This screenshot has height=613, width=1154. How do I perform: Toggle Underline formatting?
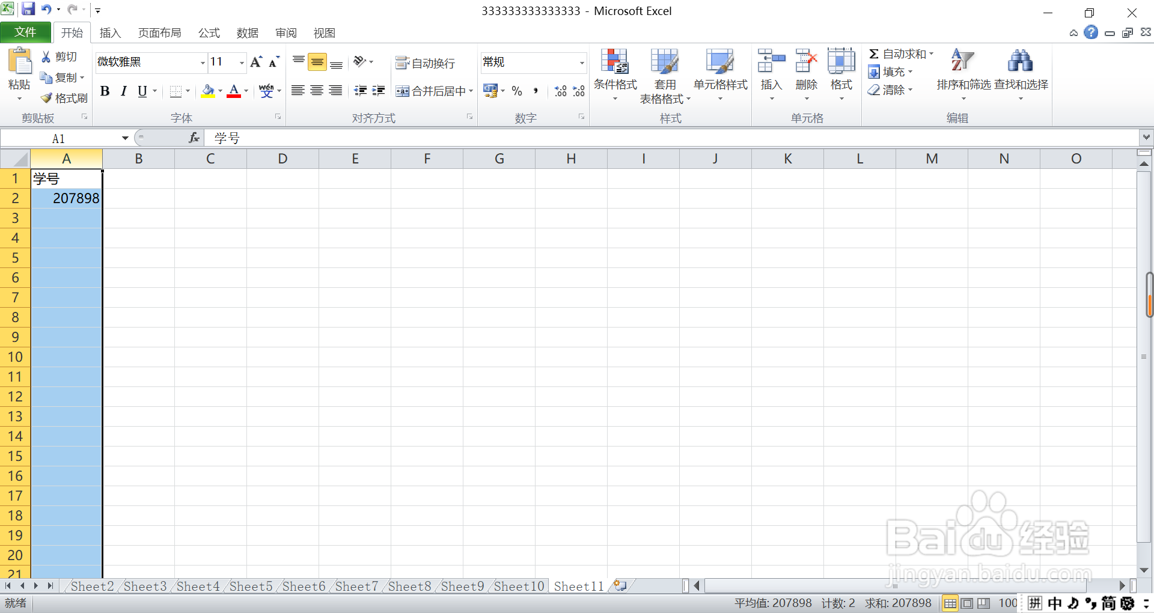click(142, 91)
